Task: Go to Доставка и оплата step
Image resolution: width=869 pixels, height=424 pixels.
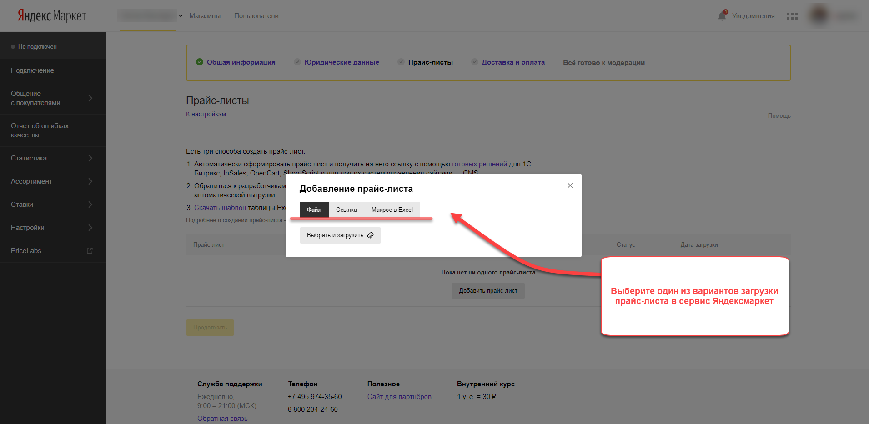Action: [x=513, y=62]
